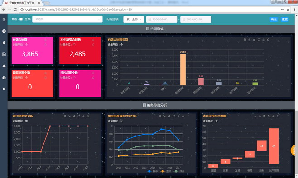Screen dimensions: 298x178
Task: Toggle the sidebar collapse icon at top left
Action: 4,19
